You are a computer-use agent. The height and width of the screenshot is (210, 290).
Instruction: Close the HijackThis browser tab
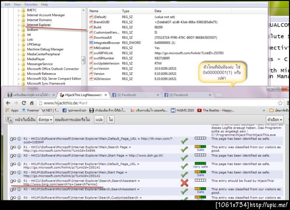[x=105, y=95]
